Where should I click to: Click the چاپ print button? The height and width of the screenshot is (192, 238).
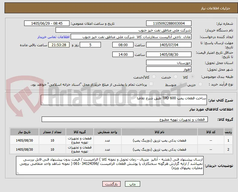[x=133, y=184]
